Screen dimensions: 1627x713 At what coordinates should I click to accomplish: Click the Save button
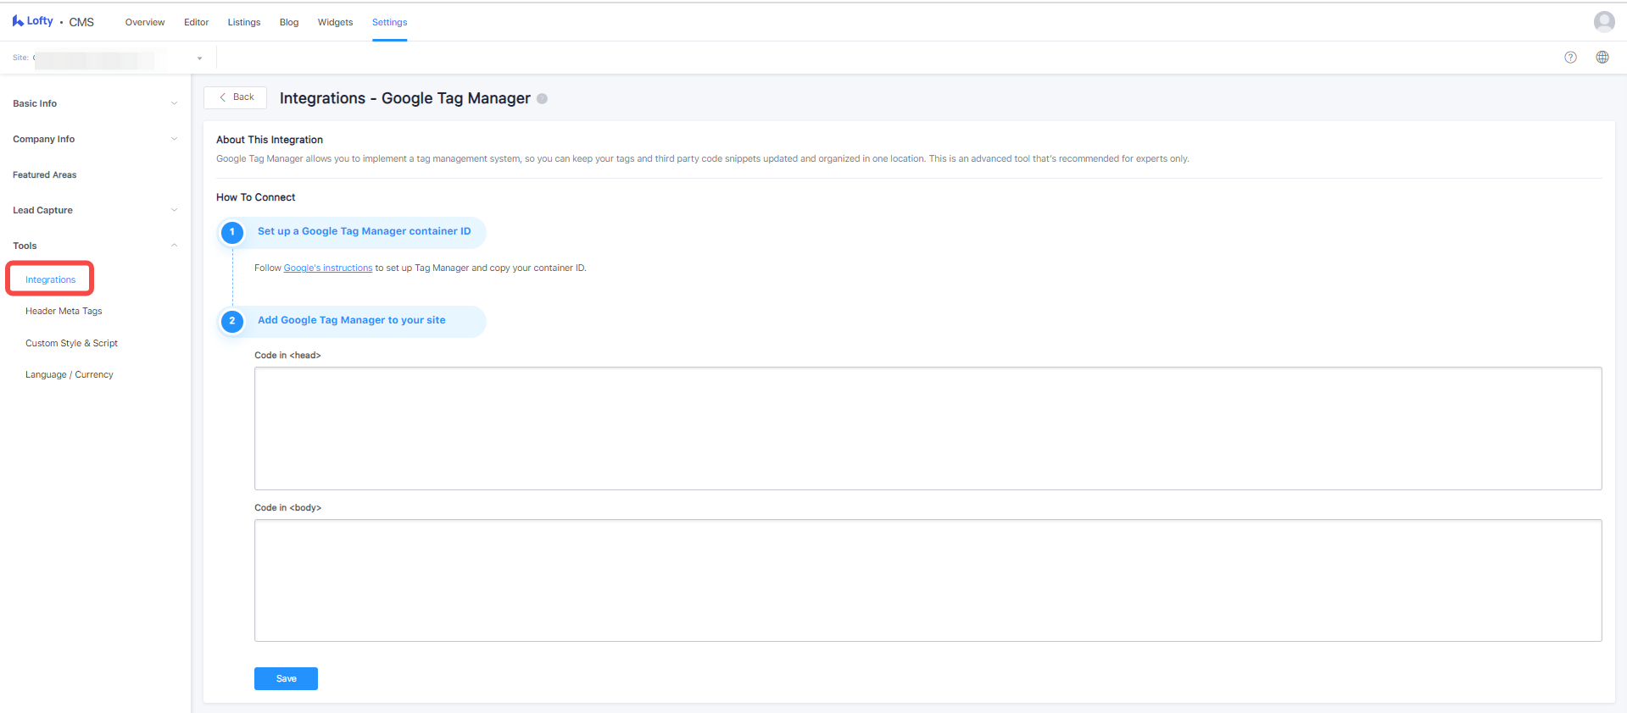286,678
